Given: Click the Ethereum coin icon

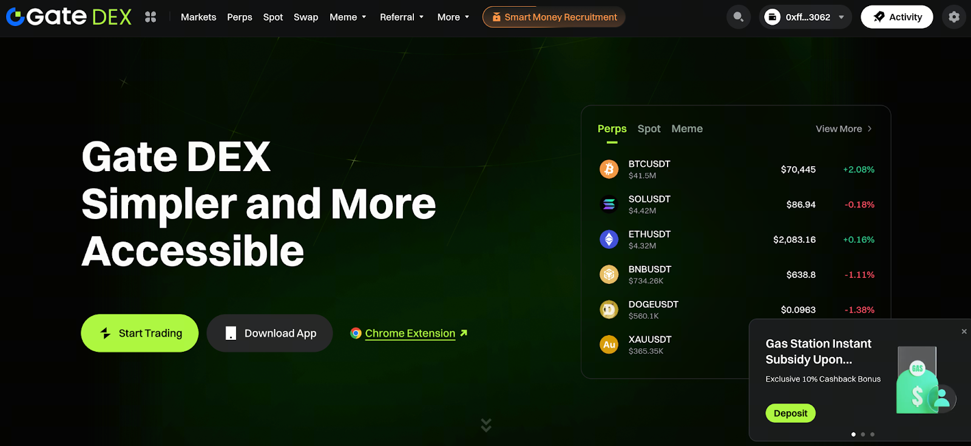Looking at the screenshot, I should point(609,239).
